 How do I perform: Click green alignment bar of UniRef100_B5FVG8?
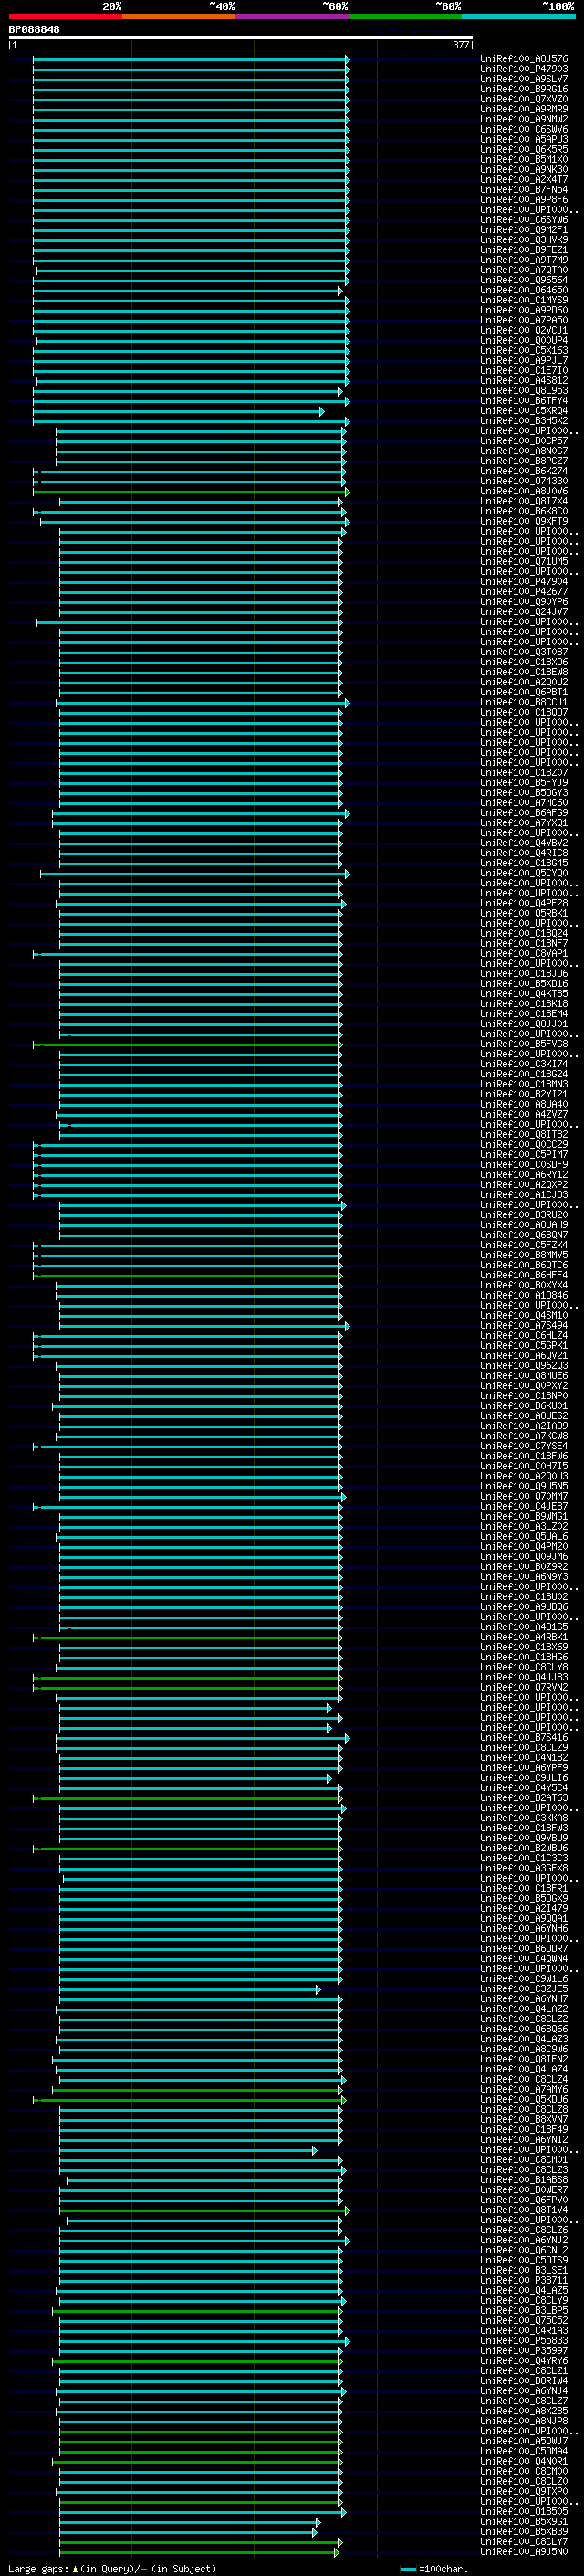click(188, 1044)
